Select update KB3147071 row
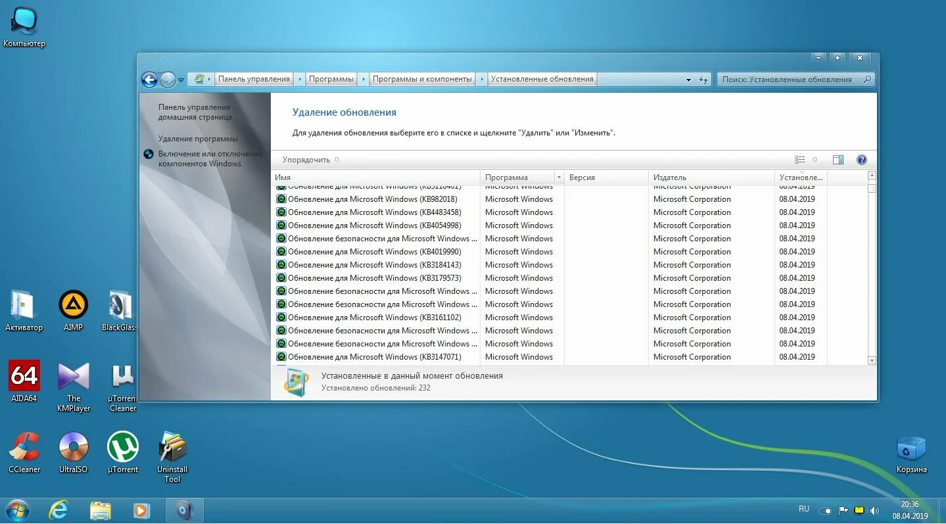 [569, 357]
